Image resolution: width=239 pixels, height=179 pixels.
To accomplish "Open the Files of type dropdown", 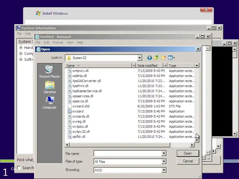I will 164,161.
